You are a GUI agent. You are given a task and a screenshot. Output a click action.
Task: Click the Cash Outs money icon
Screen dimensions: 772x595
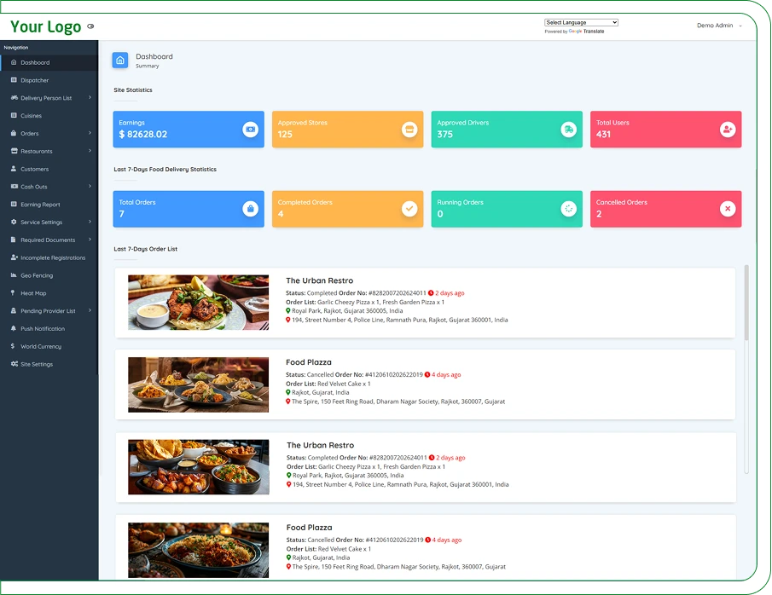point(15,186)
